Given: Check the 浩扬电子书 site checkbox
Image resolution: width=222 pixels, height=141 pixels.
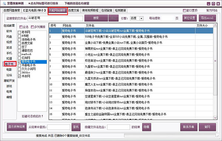Looking at the screenshot, I should [x=19, y=40].
